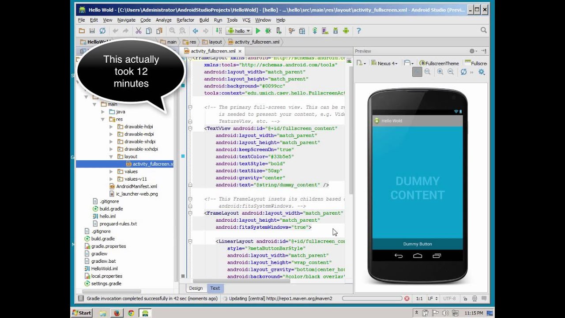
Task: Open the Nexus 4 device dropdown
Action: coord(384,63)
